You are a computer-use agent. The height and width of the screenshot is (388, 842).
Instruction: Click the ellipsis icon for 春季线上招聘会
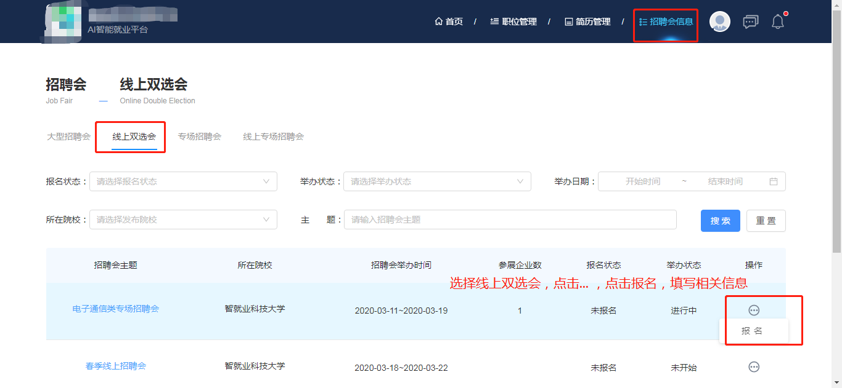tap(753, 367)
